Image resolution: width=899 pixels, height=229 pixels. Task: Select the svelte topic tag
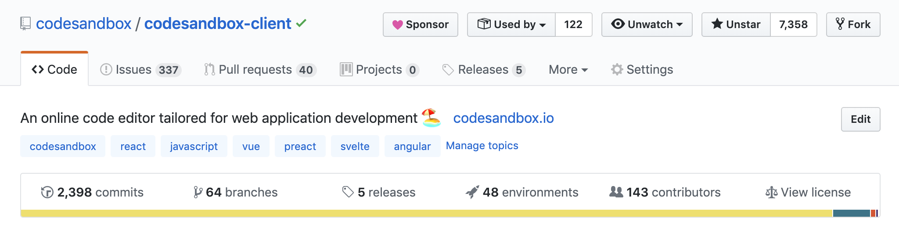[355, 146]
